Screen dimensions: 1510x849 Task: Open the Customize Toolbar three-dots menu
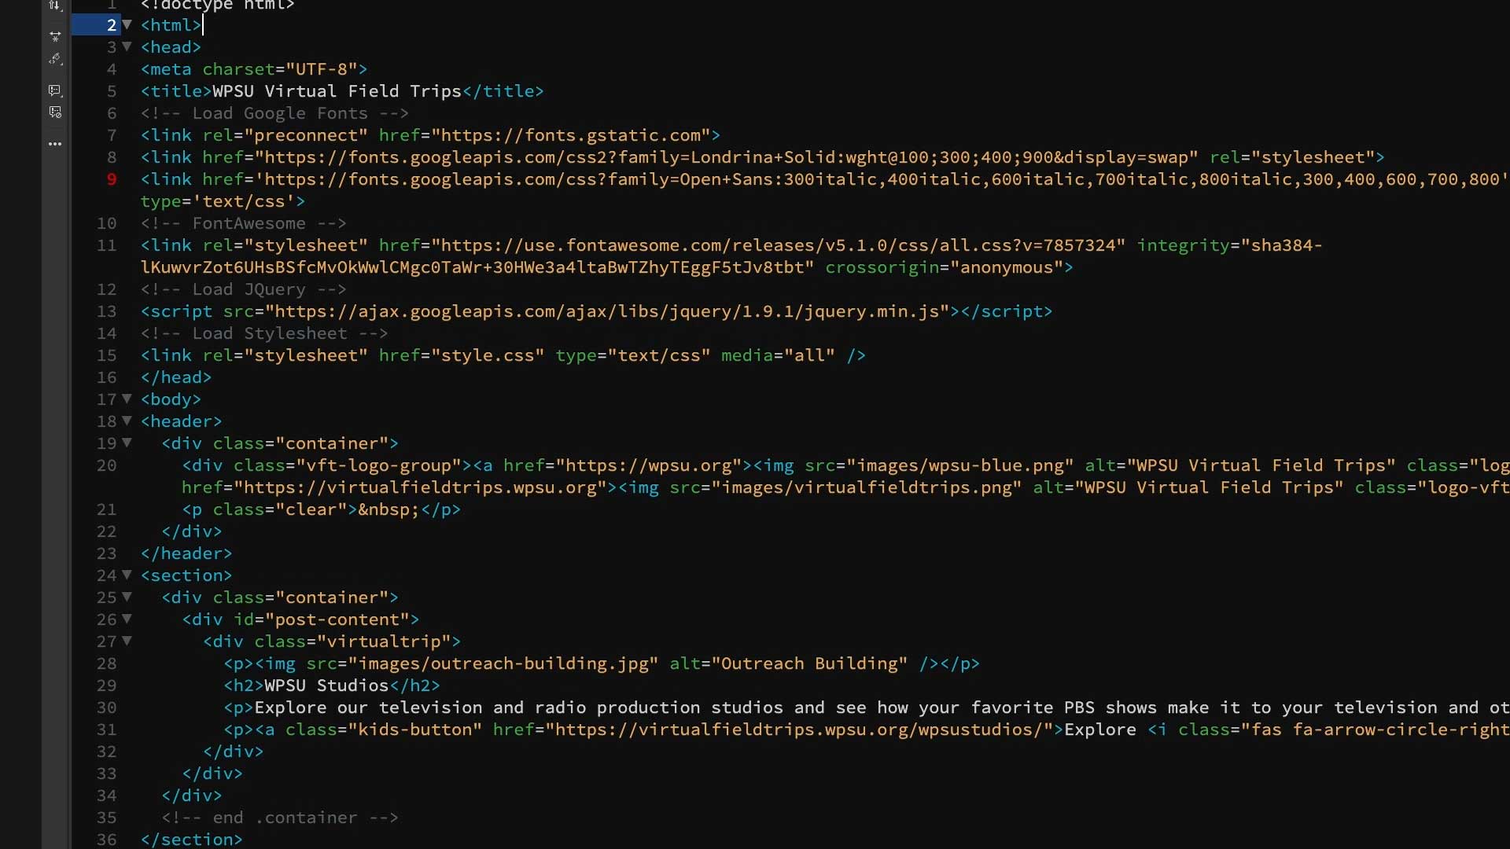tap(55, 144)
